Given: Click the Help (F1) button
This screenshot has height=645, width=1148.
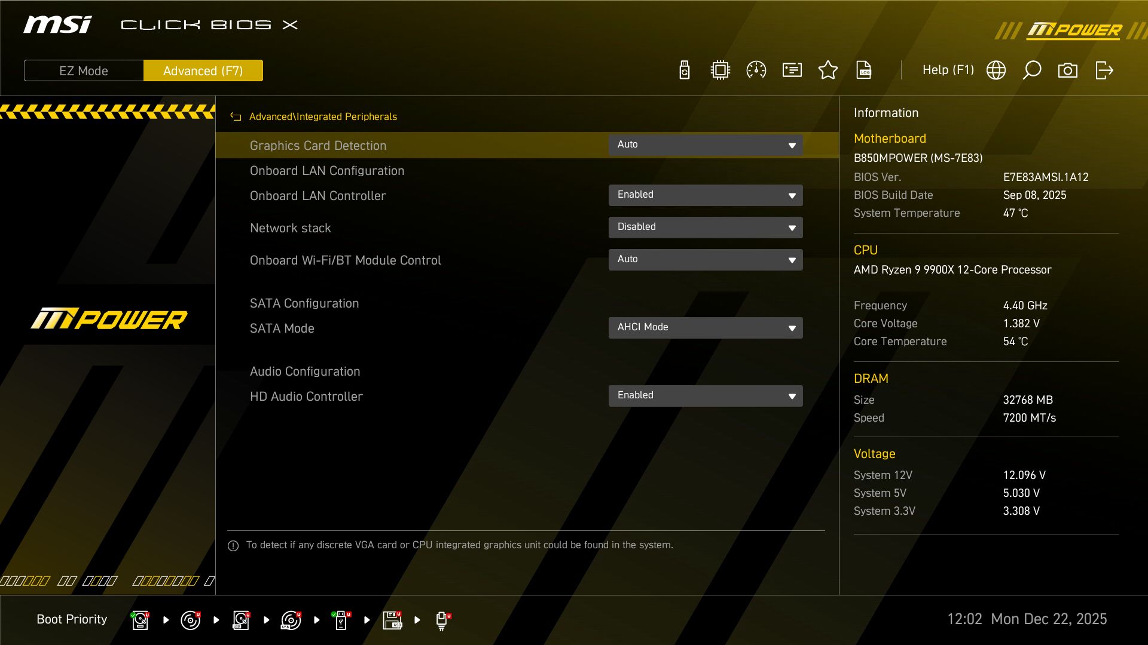Looking at the screenshot, I should [x=948, y=70].
